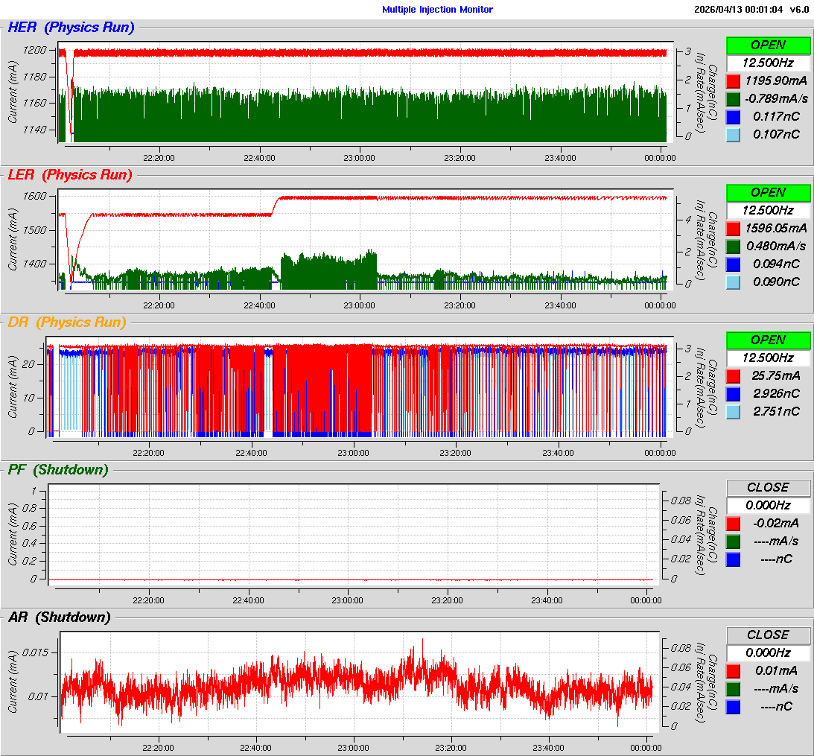
Task: Click the HER red current legend swatch
Action: [x=733, y=80]
